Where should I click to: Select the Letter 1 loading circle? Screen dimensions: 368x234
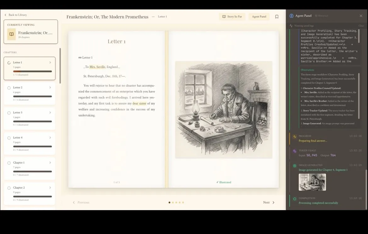pos(9,63)
